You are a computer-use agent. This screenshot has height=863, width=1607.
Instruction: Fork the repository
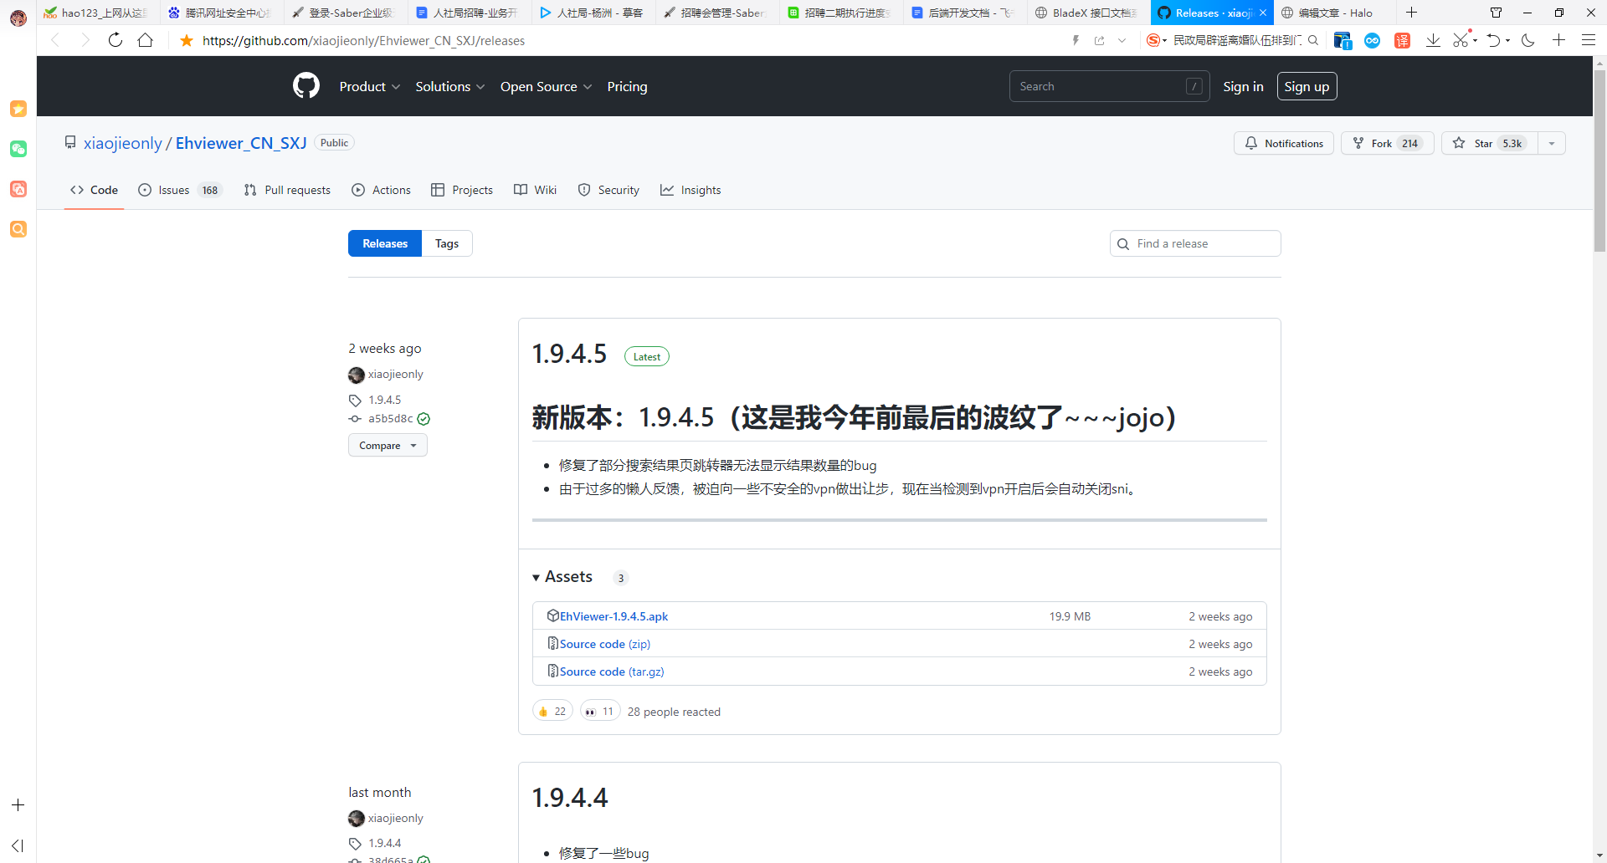1388,143
